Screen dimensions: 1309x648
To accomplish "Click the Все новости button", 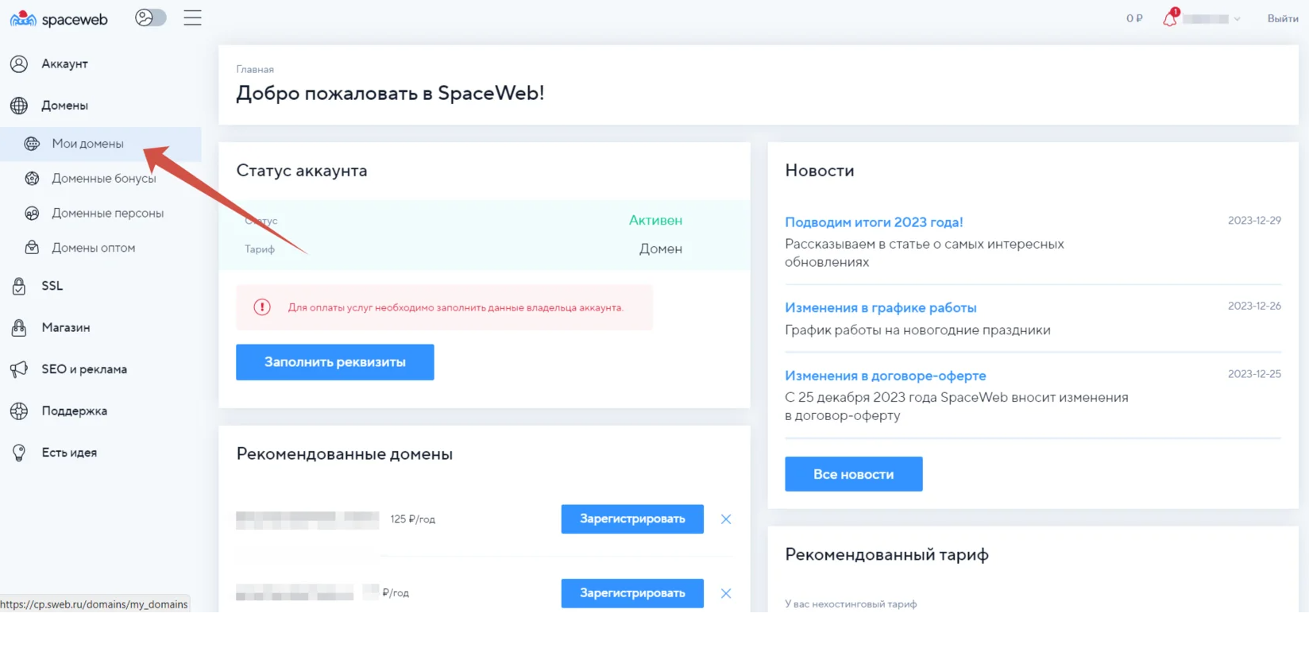I will (x=853, y=474).
